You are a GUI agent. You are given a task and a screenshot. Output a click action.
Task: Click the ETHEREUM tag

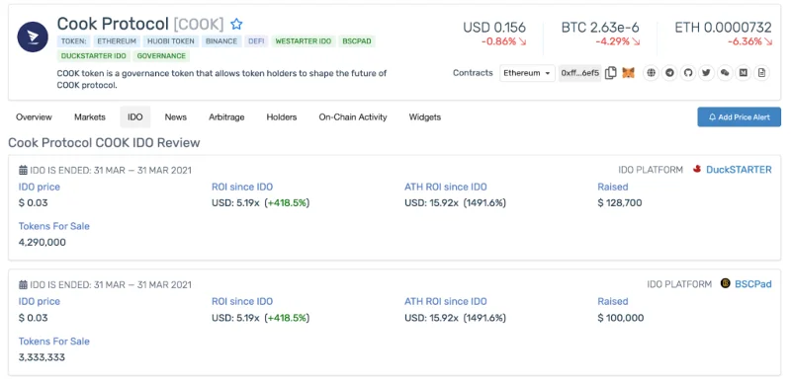click(x=117, y=41)
